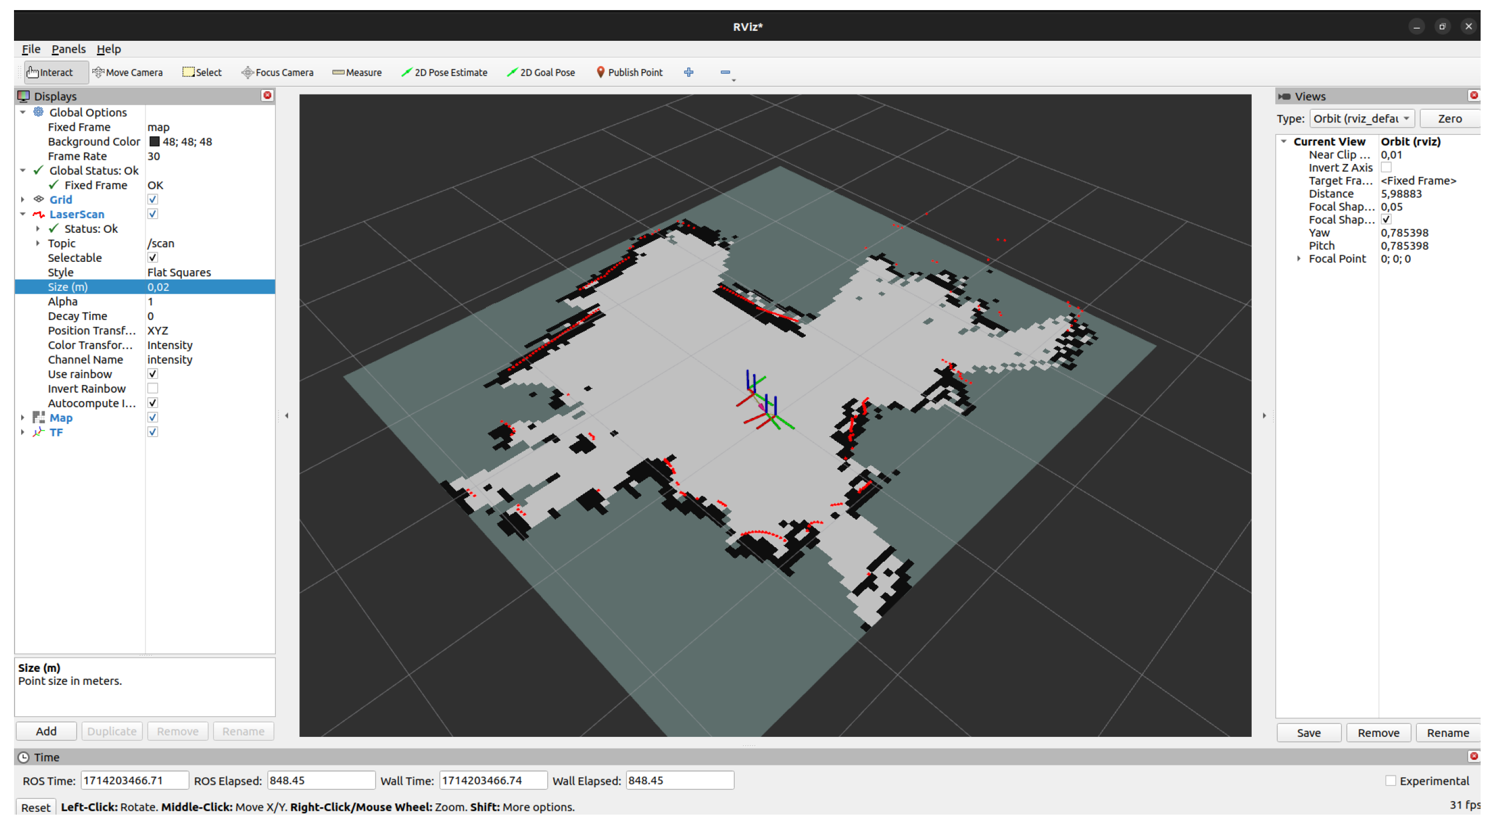Expand the Map display item

coord(22,417)
